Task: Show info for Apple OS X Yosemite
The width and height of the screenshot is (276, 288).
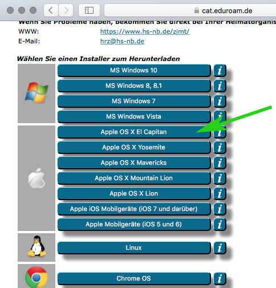Action: [220, 148]
